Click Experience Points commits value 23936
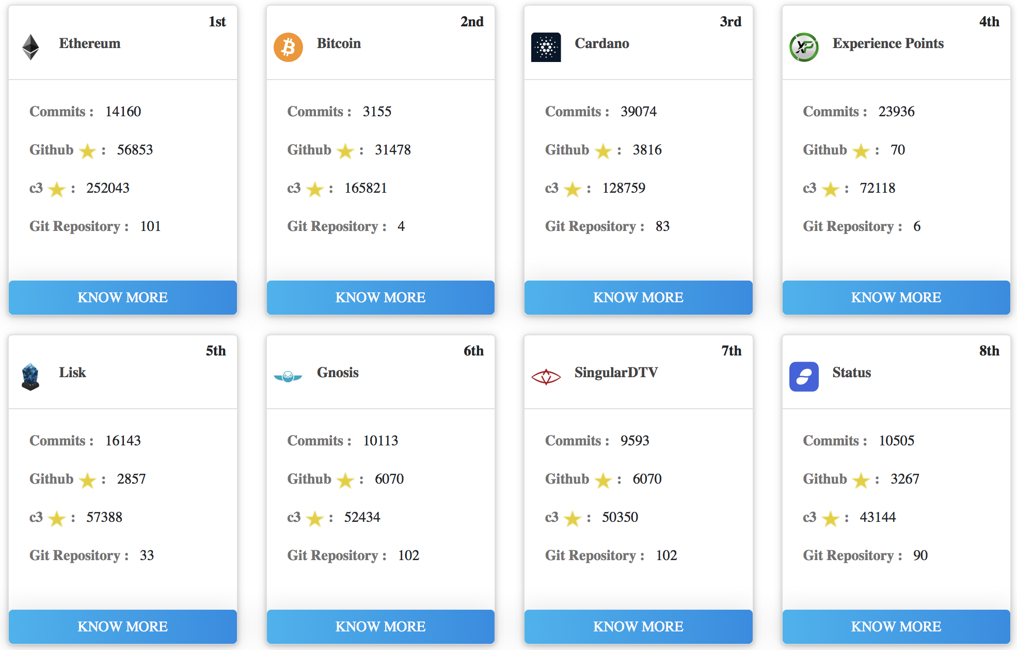The width and height of the screenshot is (1017, 650). tap(896, 112)
